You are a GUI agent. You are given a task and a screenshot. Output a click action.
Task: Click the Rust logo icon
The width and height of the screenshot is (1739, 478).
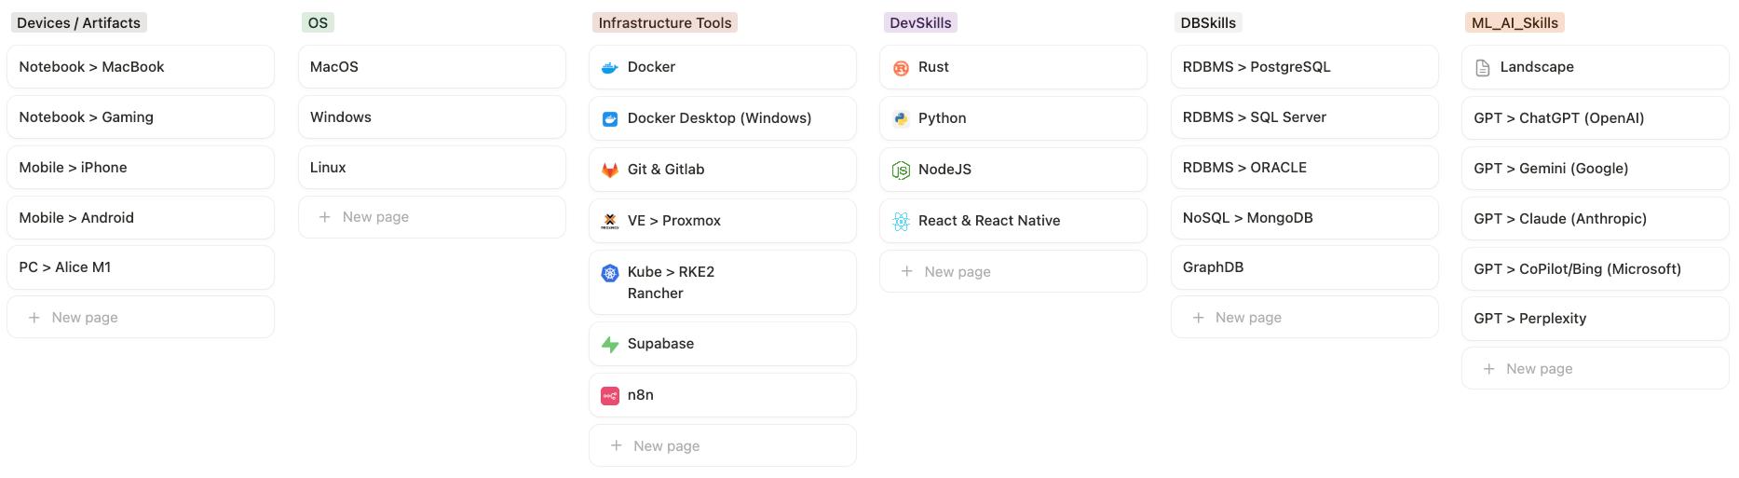pos(901,68)
